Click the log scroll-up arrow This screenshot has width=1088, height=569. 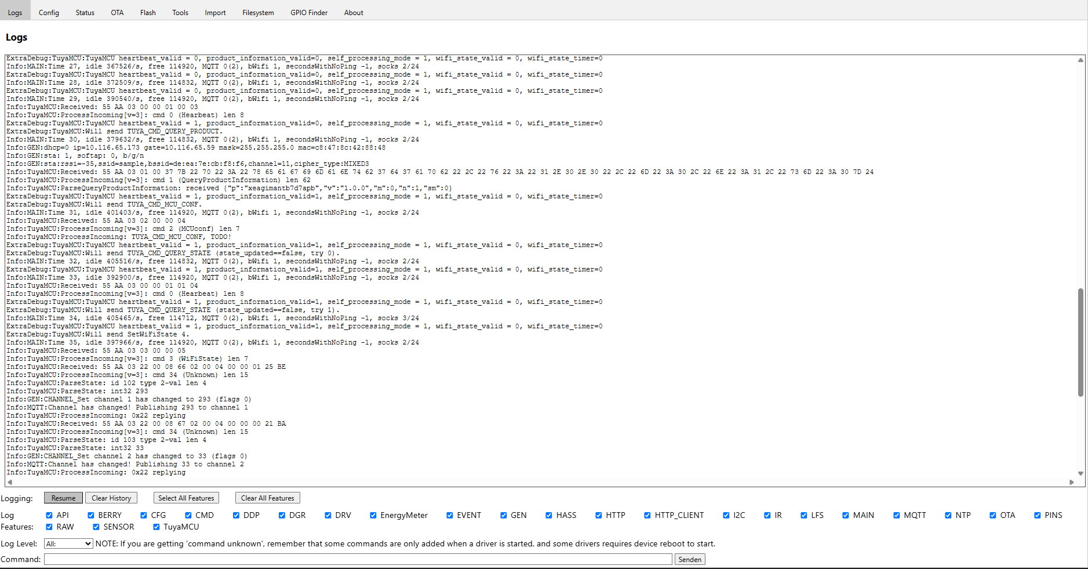[x=1080, y=60]
